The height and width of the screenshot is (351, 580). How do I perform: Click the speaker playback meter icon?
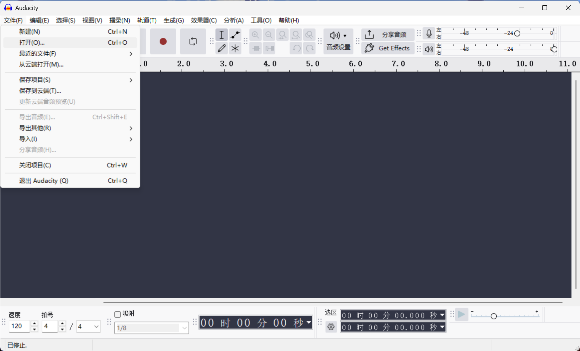pos(429,49)
